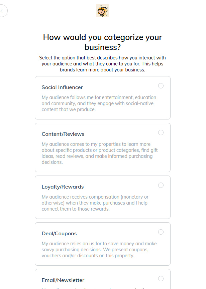Screen dimensions: 206x289
Task: Click the Loyalty/Rewards description text
Action: (95, 203)
